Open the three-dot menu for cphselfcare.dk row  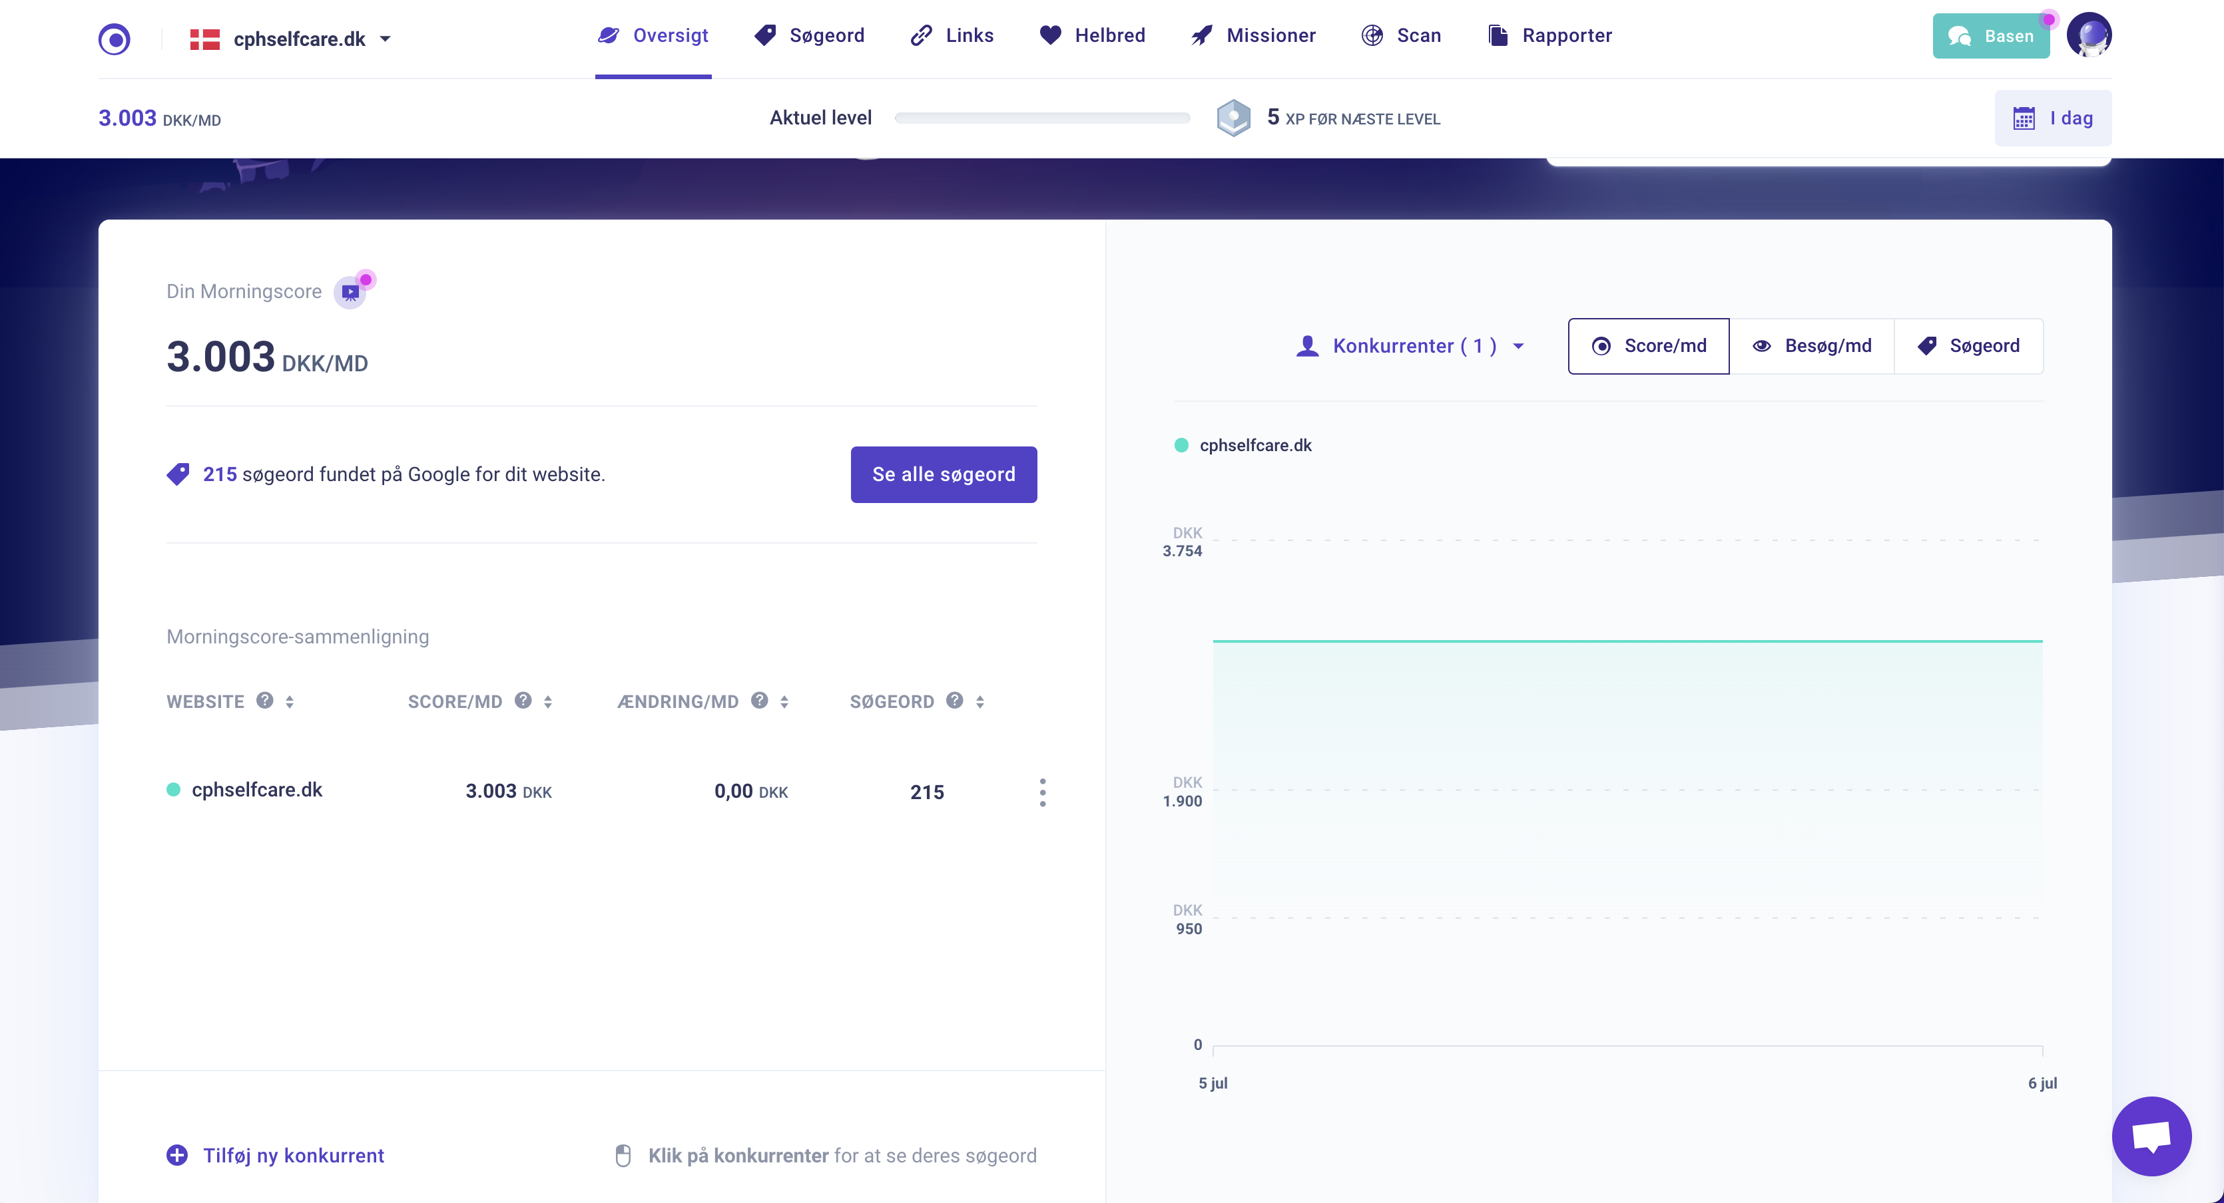(1042, 791)
